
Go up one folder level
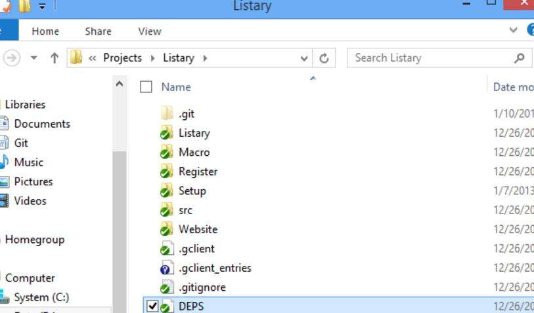click(x=55, y=58)
